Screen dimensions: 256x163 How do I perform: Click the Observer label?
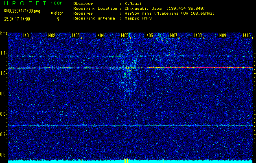[83, 3]
